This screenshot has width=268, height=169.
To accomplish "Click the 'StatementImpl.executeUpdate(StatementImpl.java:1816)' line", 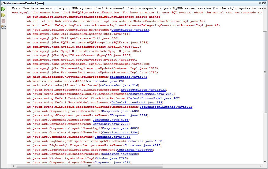I will point(92,68).
